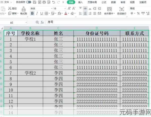Click the Redo arrow
Screen dimensions: 151x117
58,2
